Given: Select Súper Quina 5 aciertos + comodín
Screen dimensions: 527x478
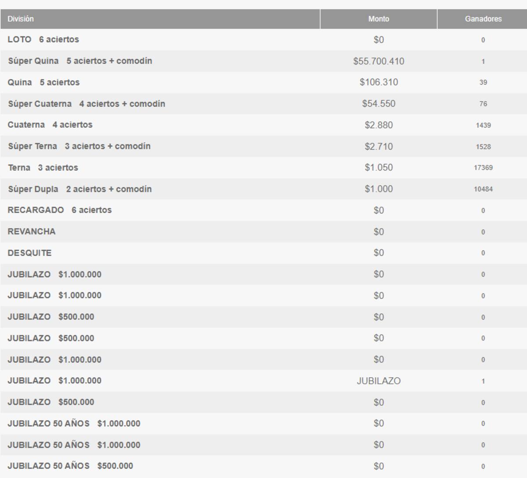Looking at the screenshot, I should click(x=80, y=61).
